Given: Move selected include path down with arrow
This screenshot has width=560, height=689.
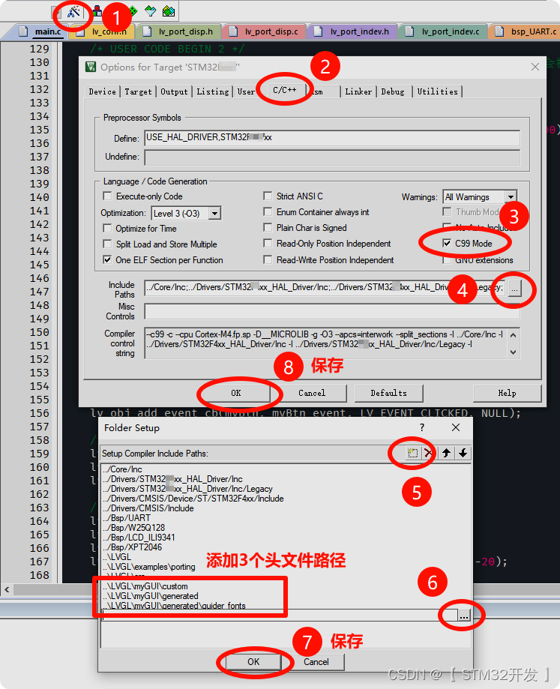Looking at the screenshot, I should (x=463, y=453).
